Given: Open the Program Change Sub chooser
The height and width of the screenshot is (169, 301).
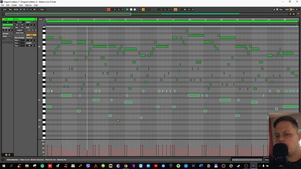Looking at the screenshot, I should click(20, 43).
